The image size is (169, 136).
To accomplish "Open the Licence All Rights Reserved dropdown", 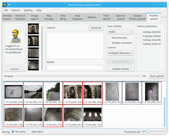I will point(121,53).
